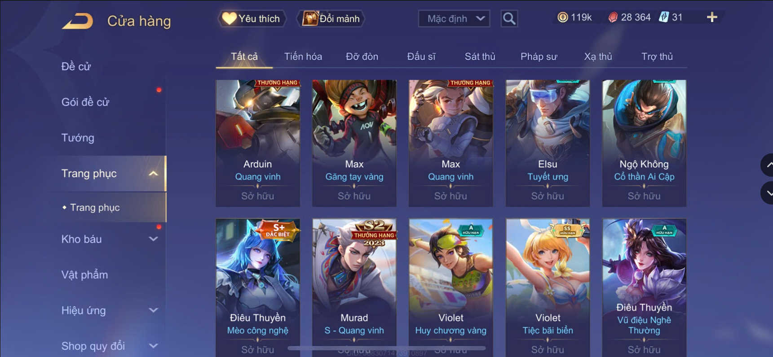
Task: Click the blue voucher currency icon
Action: point(663,17)
